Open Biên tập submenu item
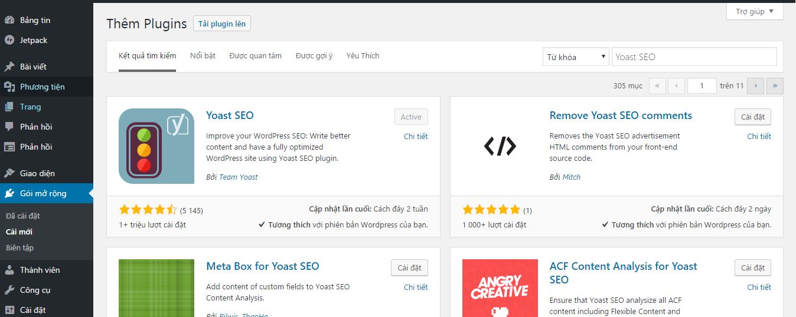 tap(19, 247)
